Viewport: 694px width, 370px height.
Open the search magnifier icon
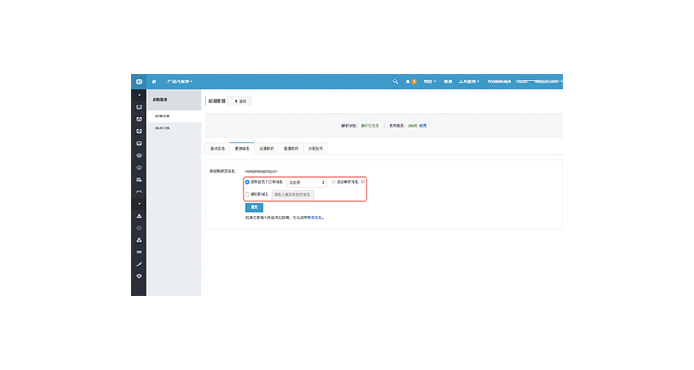(395, 81)
